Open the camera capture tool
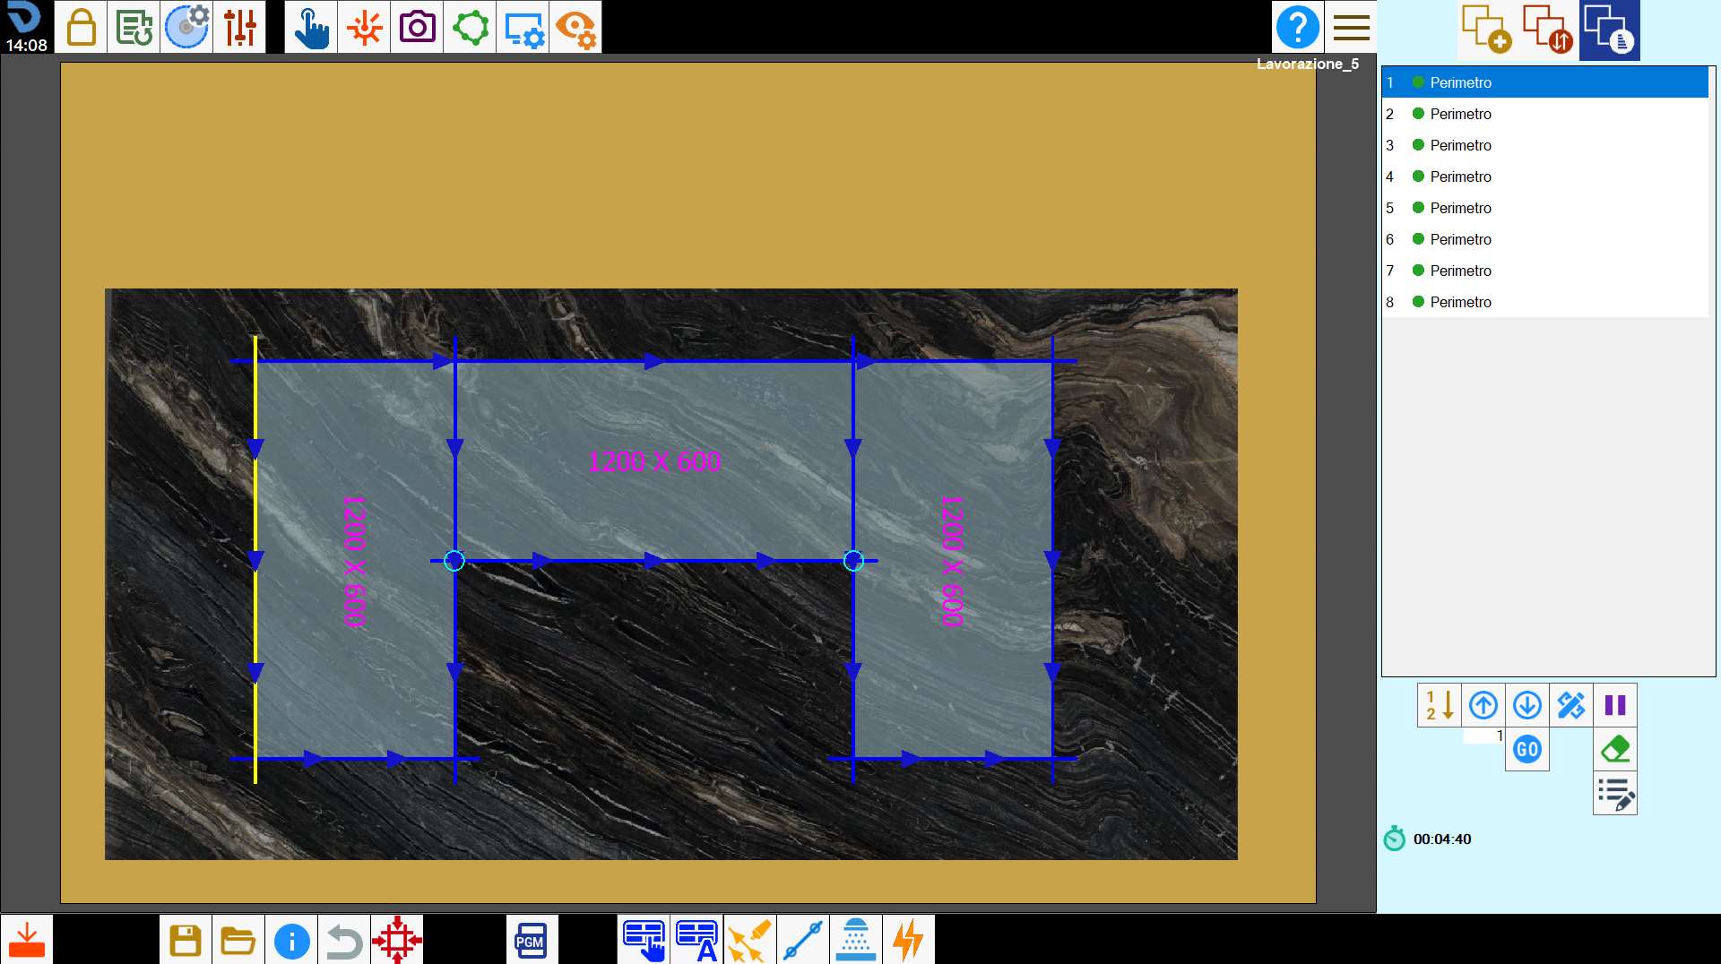This screenshot has height=964, width=1721. pyautogui.click(x=417, y=27)
